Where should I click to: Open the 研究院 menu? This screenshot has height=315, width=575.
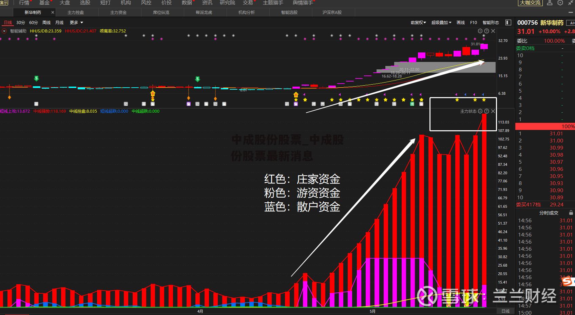[228, 3]
